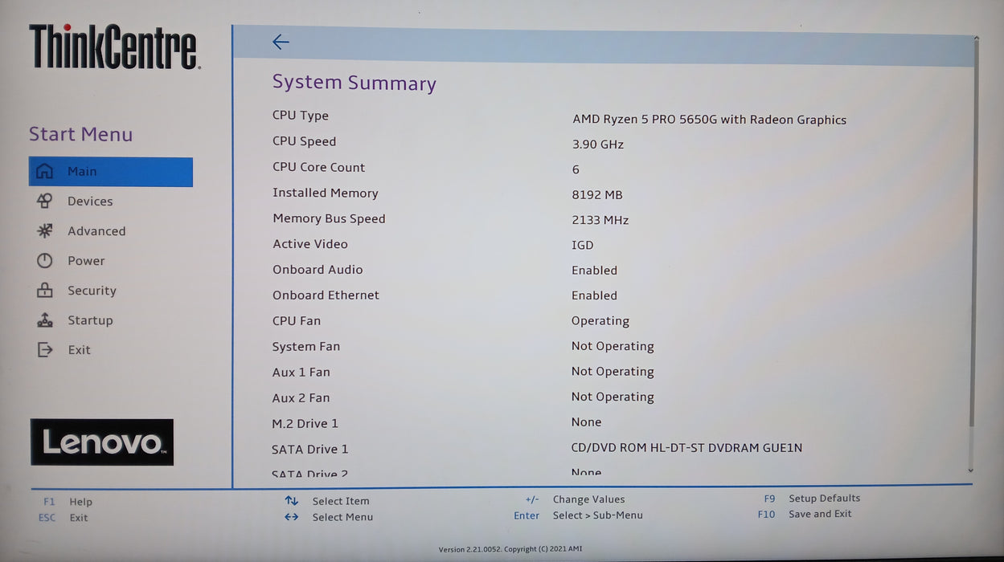Screen dimensions: 1004x562
Task: Click the M.2 Drive 1 label
Action: coord(305,424)
